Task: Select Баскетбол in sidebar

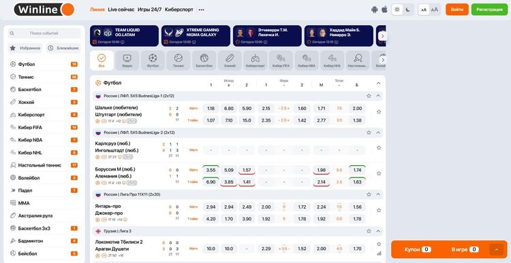Action: click(44, 90)
